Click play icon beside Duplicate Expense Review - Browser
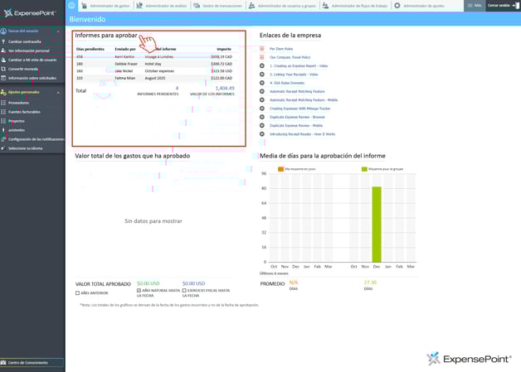This screenshot has height=372, width=521. [x=262, y=117]
